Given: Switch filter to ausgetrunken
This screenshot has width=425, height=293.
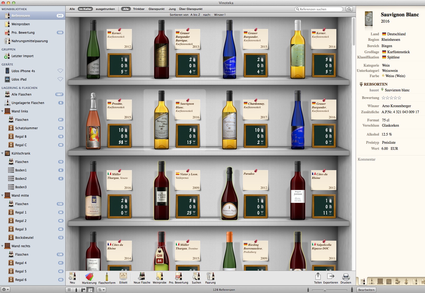Looking at the screenshot, I should pyautogui.click(x=105, y=9).
